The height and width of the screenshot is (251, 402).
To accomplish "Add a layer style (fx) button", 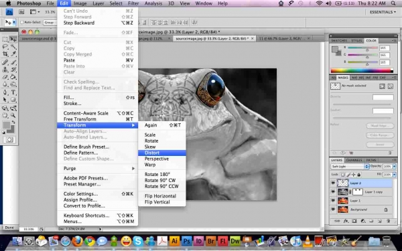I will click(346, 221).
